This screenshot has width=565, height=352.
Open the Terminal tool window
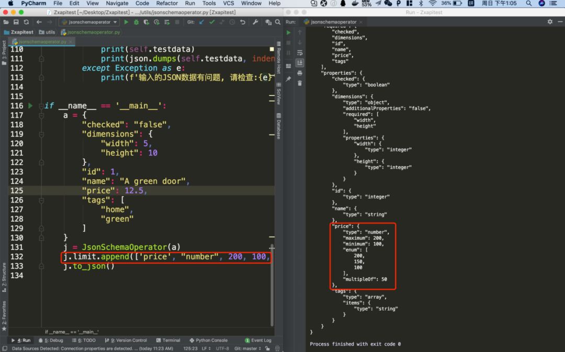pos(168,340)
